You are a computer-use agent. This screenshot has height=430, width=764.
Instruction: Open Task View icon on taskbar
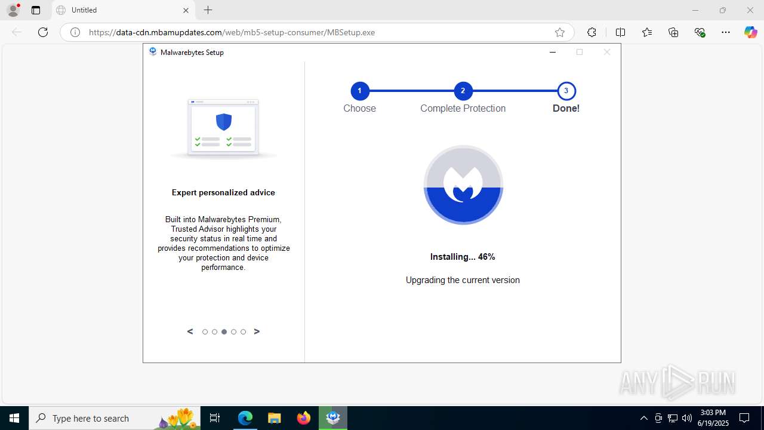tap(215, 418)
